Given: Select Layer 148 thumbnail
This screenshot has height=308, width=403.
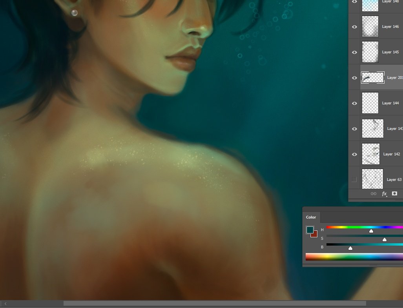Looking at the screenshot, I should click(x=370, y=5).
